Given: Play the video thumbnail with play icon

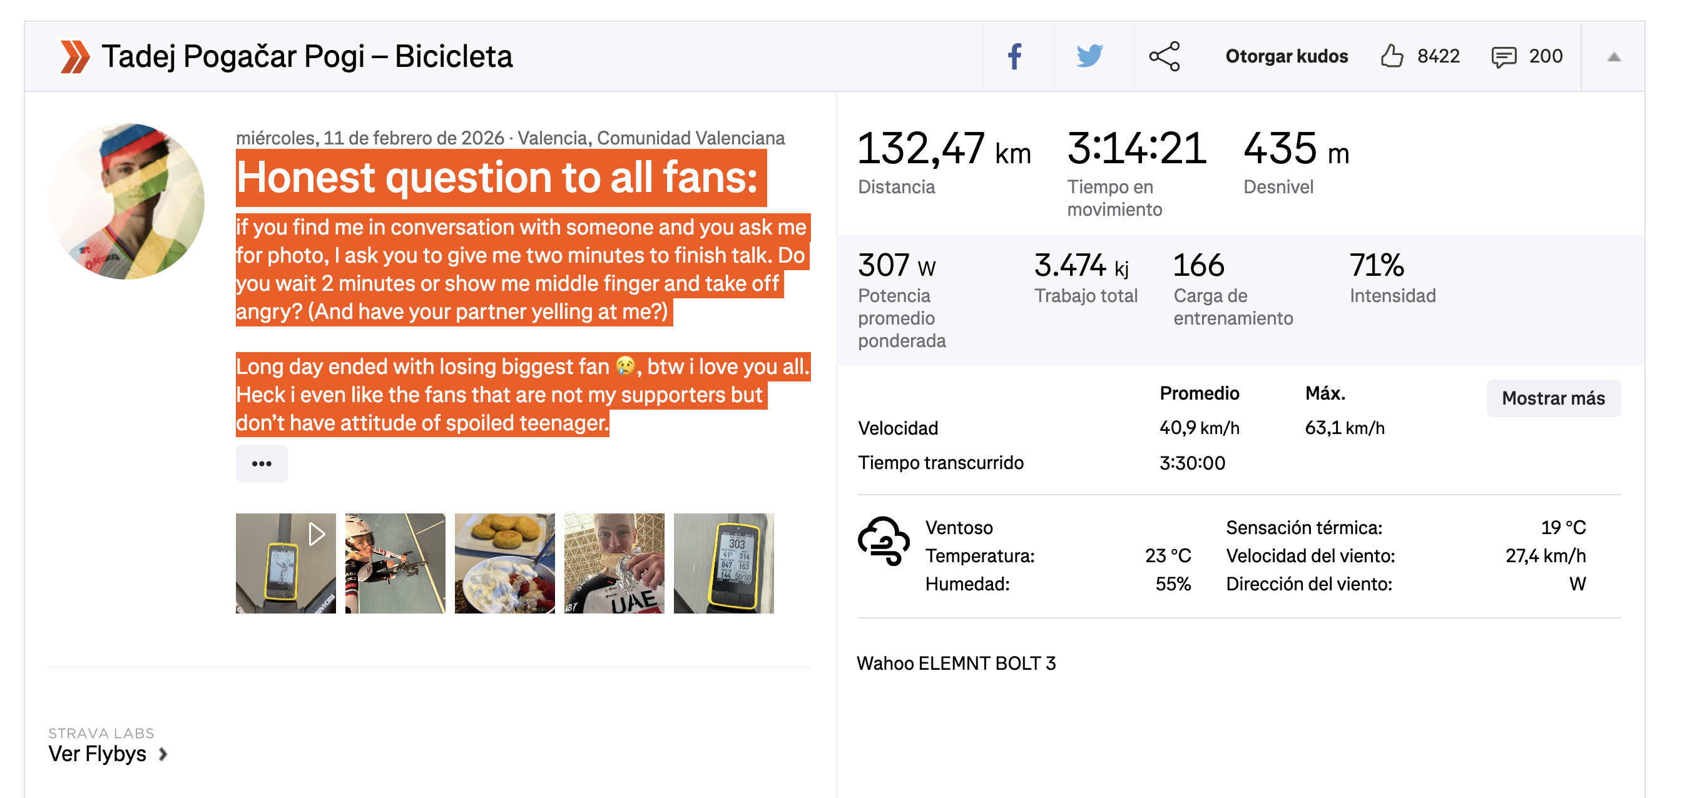Looking at the screenshot, I should click(285, 562).
